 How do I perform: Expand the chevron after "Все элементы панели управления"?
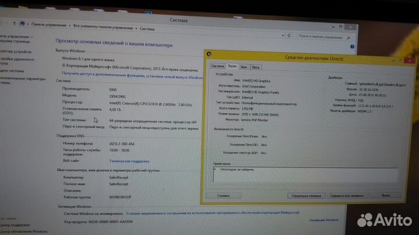pos(136,28)
